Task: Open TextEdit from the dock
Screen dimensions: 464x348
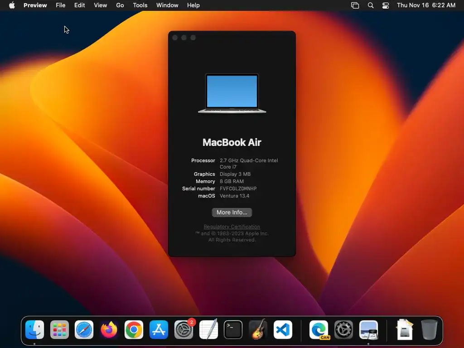Action: [208, 330]
